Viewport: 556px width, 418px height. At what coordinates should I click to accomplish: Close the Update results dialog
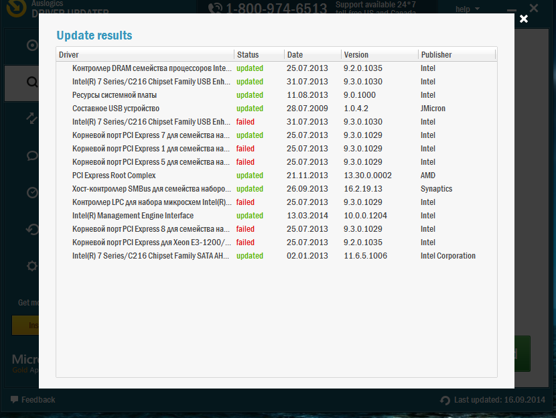pos(524,19)
